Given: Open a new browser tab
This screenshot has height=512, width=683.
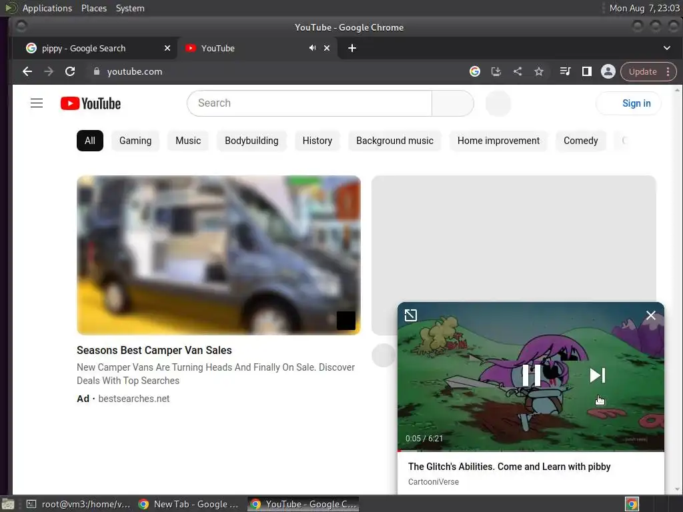Looking at the screenshot, I should click(x=352, y=48).
